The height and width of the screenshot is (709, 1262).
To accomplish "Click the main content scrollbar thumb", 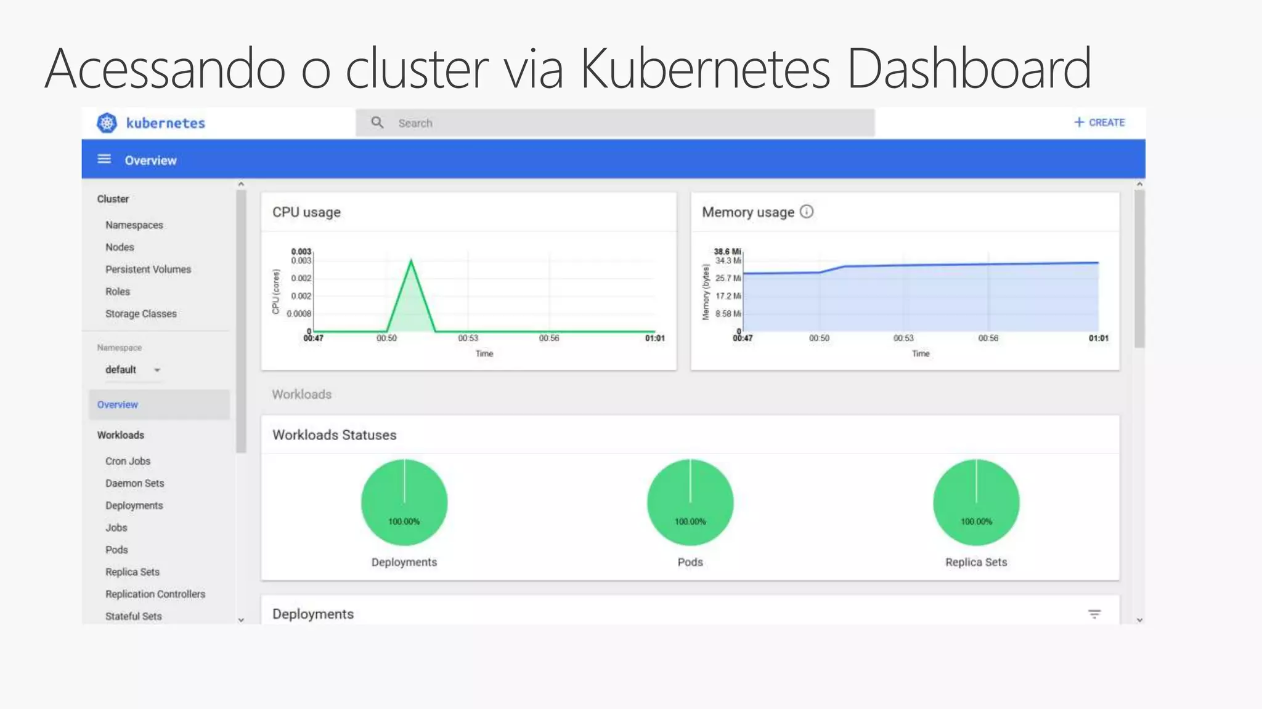I will pyautogui.click(x=1139, y=269).
